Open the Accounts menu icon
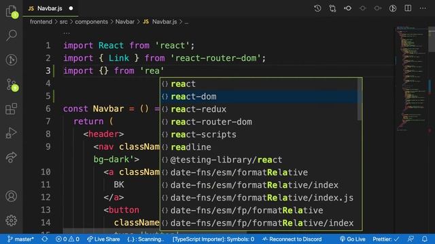This screenshot has width=435, height=244. pyautogui.click(x=12, y=196)
